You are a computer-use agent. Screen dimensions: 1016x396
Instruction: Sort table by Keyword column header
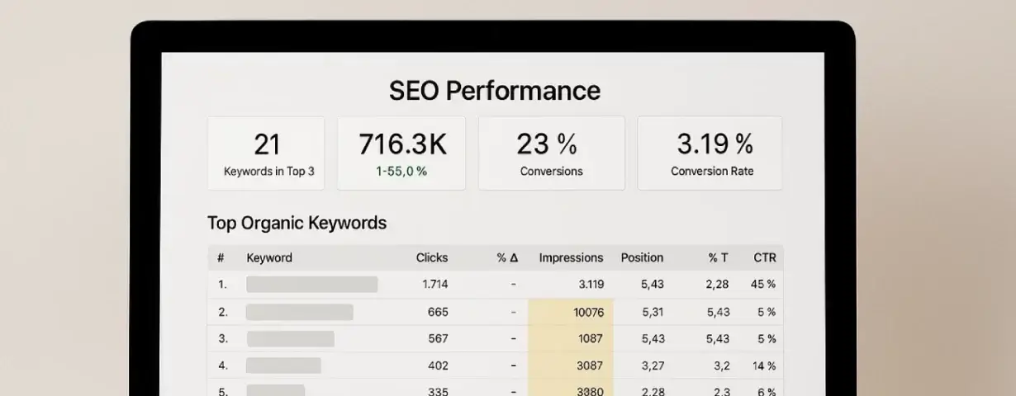tap(269, 257)
